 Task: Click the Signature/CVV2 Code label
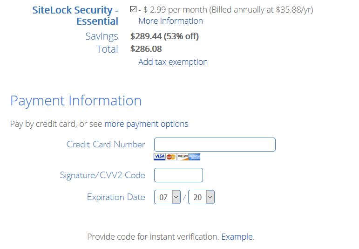click(x=102, y=175)
